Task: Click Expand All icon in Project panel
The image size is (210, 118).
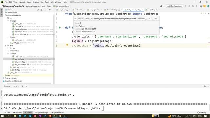Action: [x=41, y=10]
